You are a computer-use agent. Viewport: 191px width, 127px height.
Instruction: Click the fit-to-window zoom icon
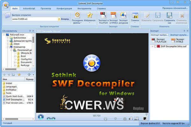coord(137,118)
